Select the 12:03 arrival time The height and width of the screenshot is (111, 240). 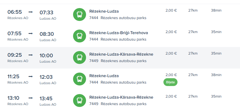click(47, 77)
